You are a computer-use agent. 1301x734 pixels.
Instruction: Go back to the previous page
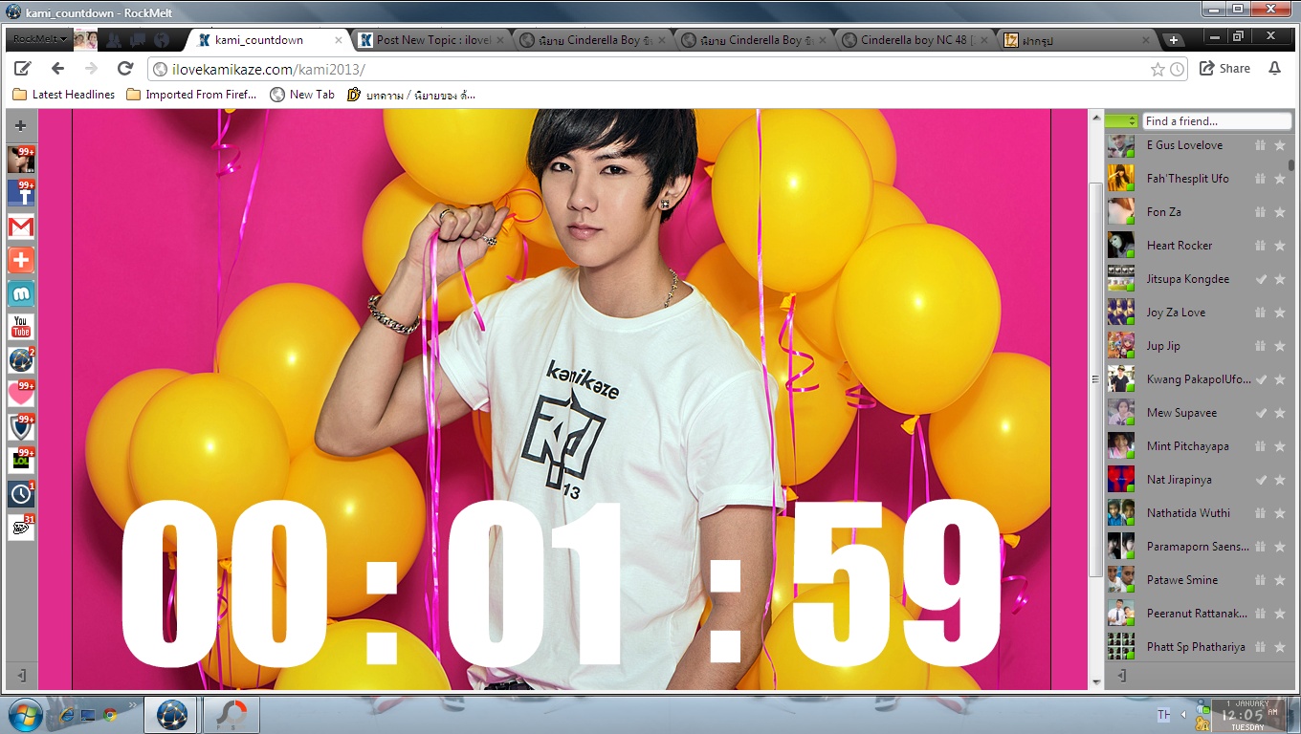pos(57,69)
